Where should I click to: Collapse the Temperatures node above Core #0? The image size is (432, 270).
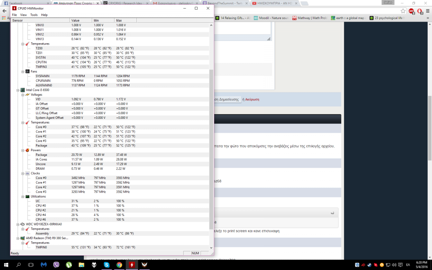(x=22, y=122)
